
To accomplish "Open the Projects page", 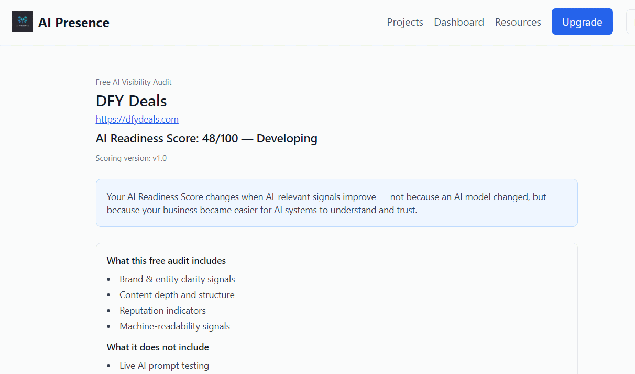I will click(x=405, y=22).
